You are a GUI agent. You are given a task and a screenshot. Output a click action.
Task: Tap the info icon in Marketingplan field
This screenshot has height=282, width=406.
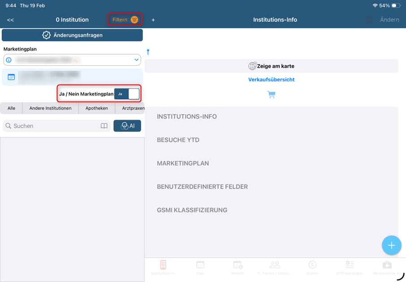(9, 60)
